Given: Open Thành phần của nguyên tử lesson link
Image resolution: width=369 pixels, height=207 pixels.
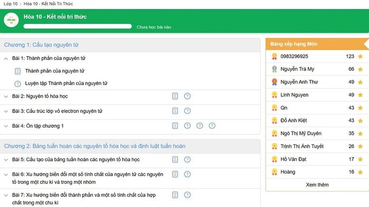Looking at the screenshot, I should [x=55, y=71].
